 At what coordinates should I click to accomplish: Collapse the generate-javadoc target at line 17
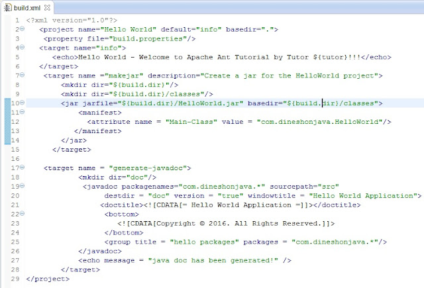tap(22, 167)
